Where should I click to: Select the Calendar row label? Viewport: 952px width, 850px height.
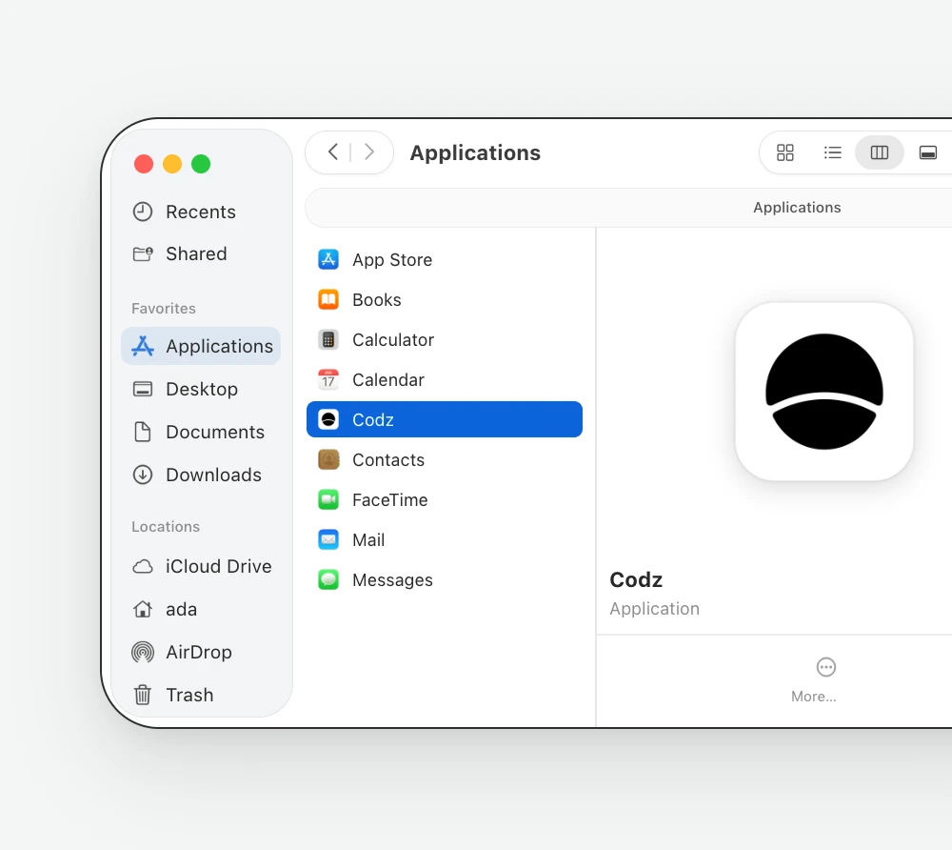388,379
